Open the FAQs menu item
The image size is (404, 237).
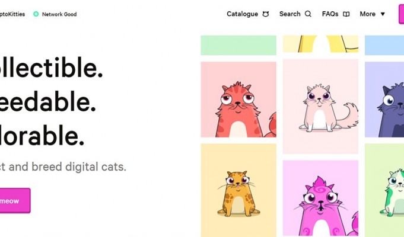coord(330,14)
